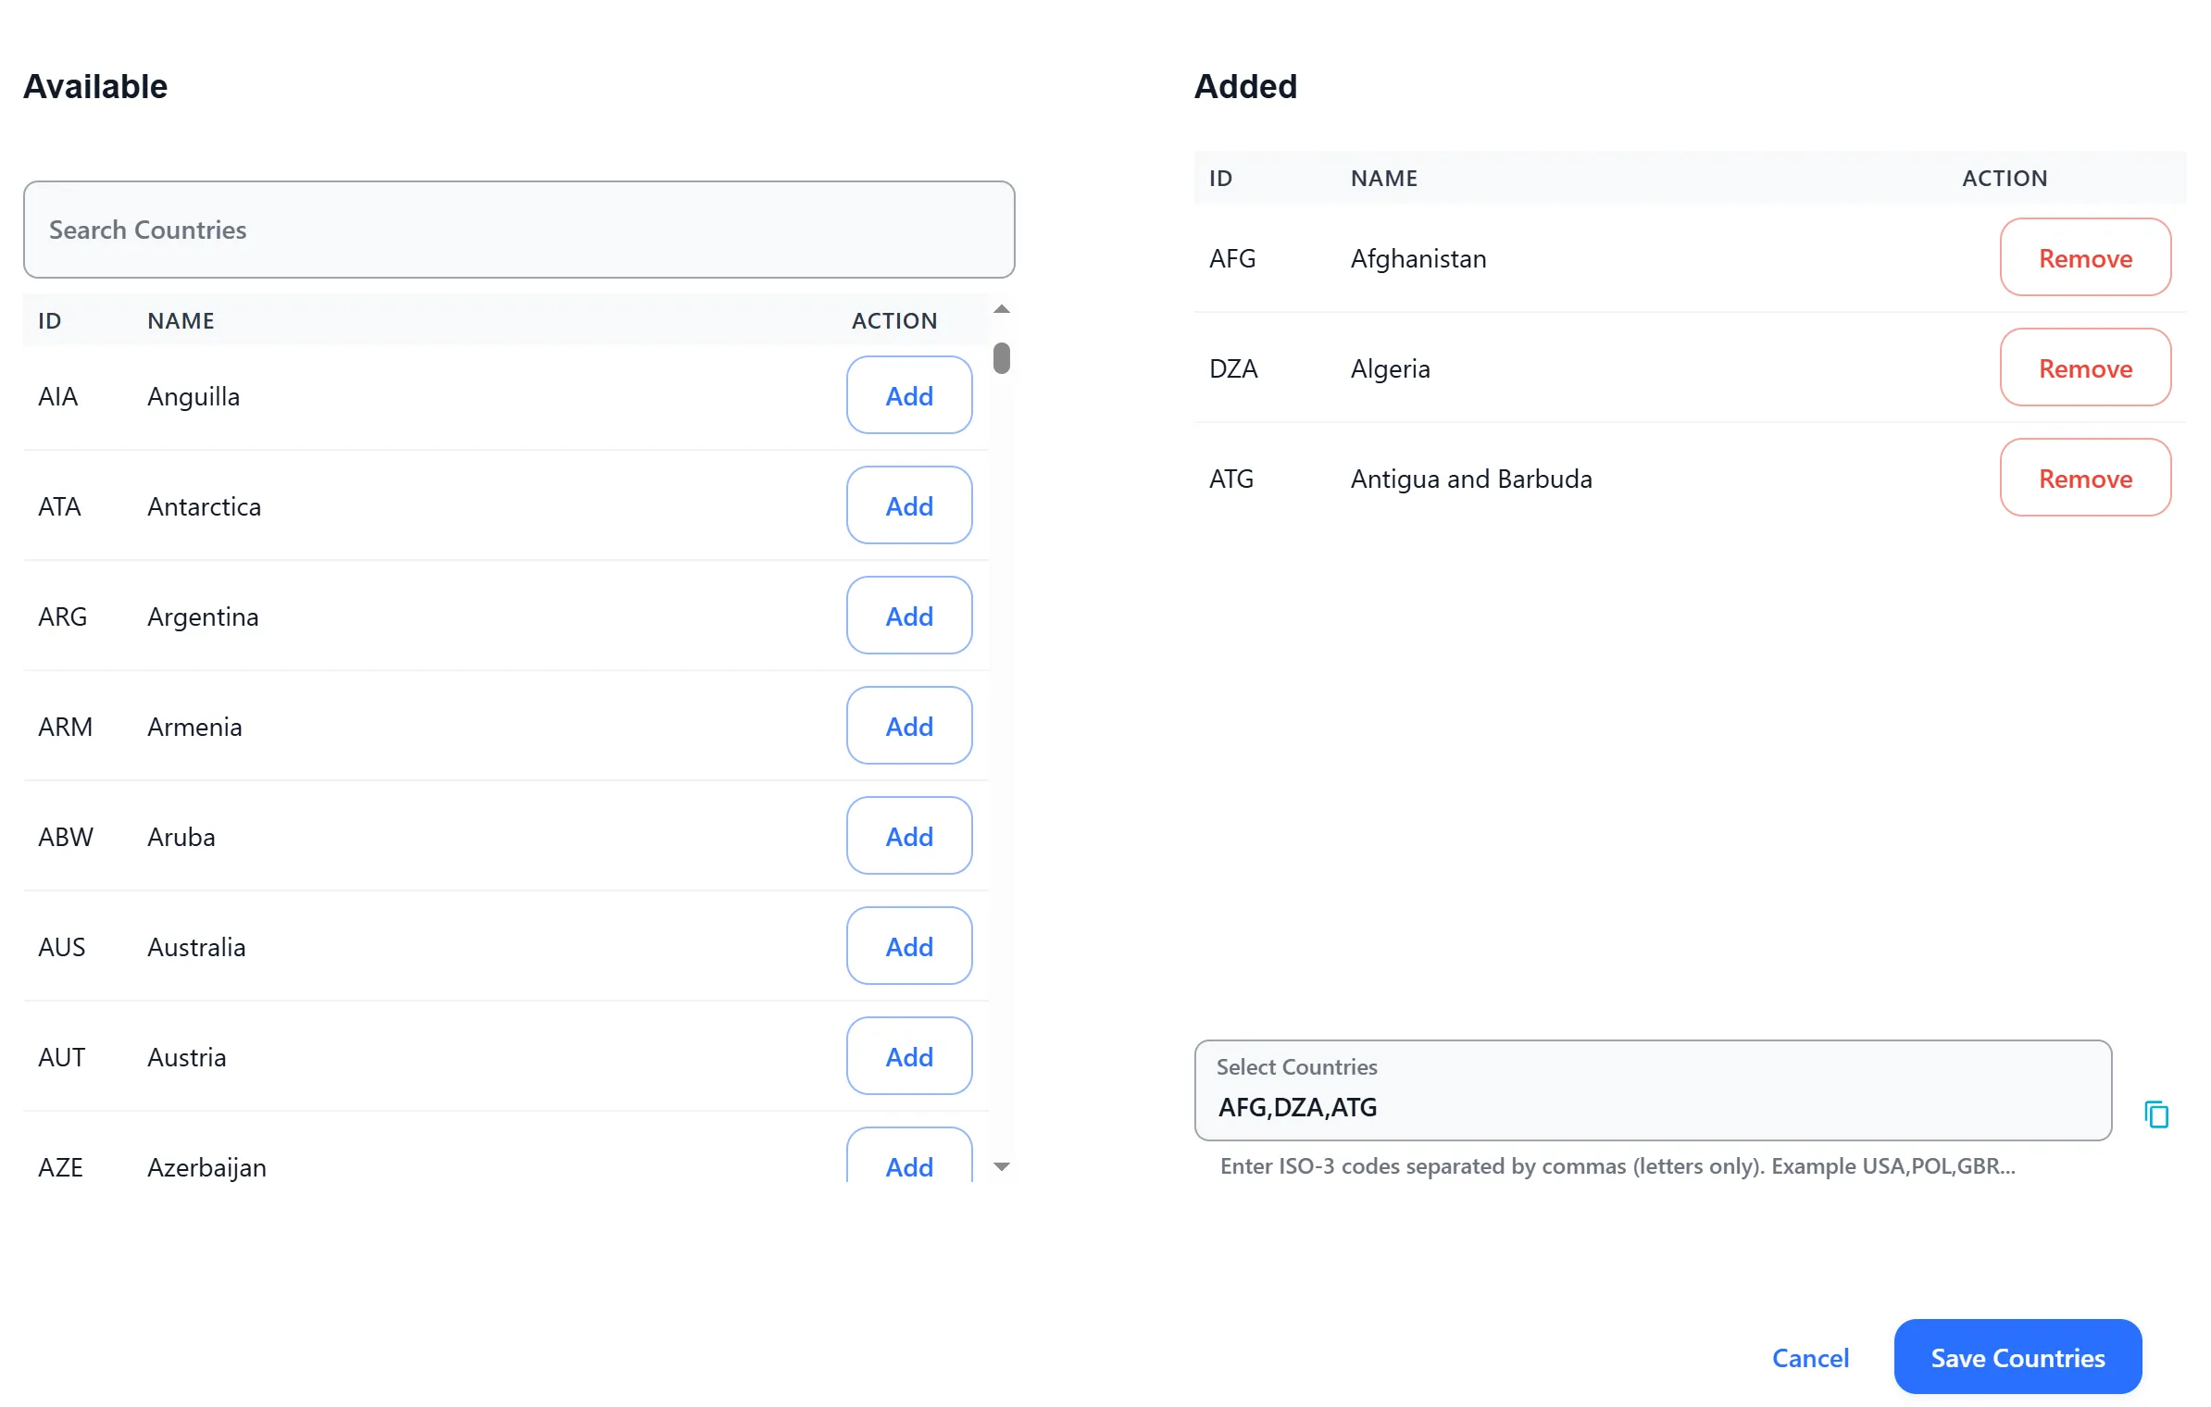Copy the selected country codes to clipboard

[2155, 1114]
